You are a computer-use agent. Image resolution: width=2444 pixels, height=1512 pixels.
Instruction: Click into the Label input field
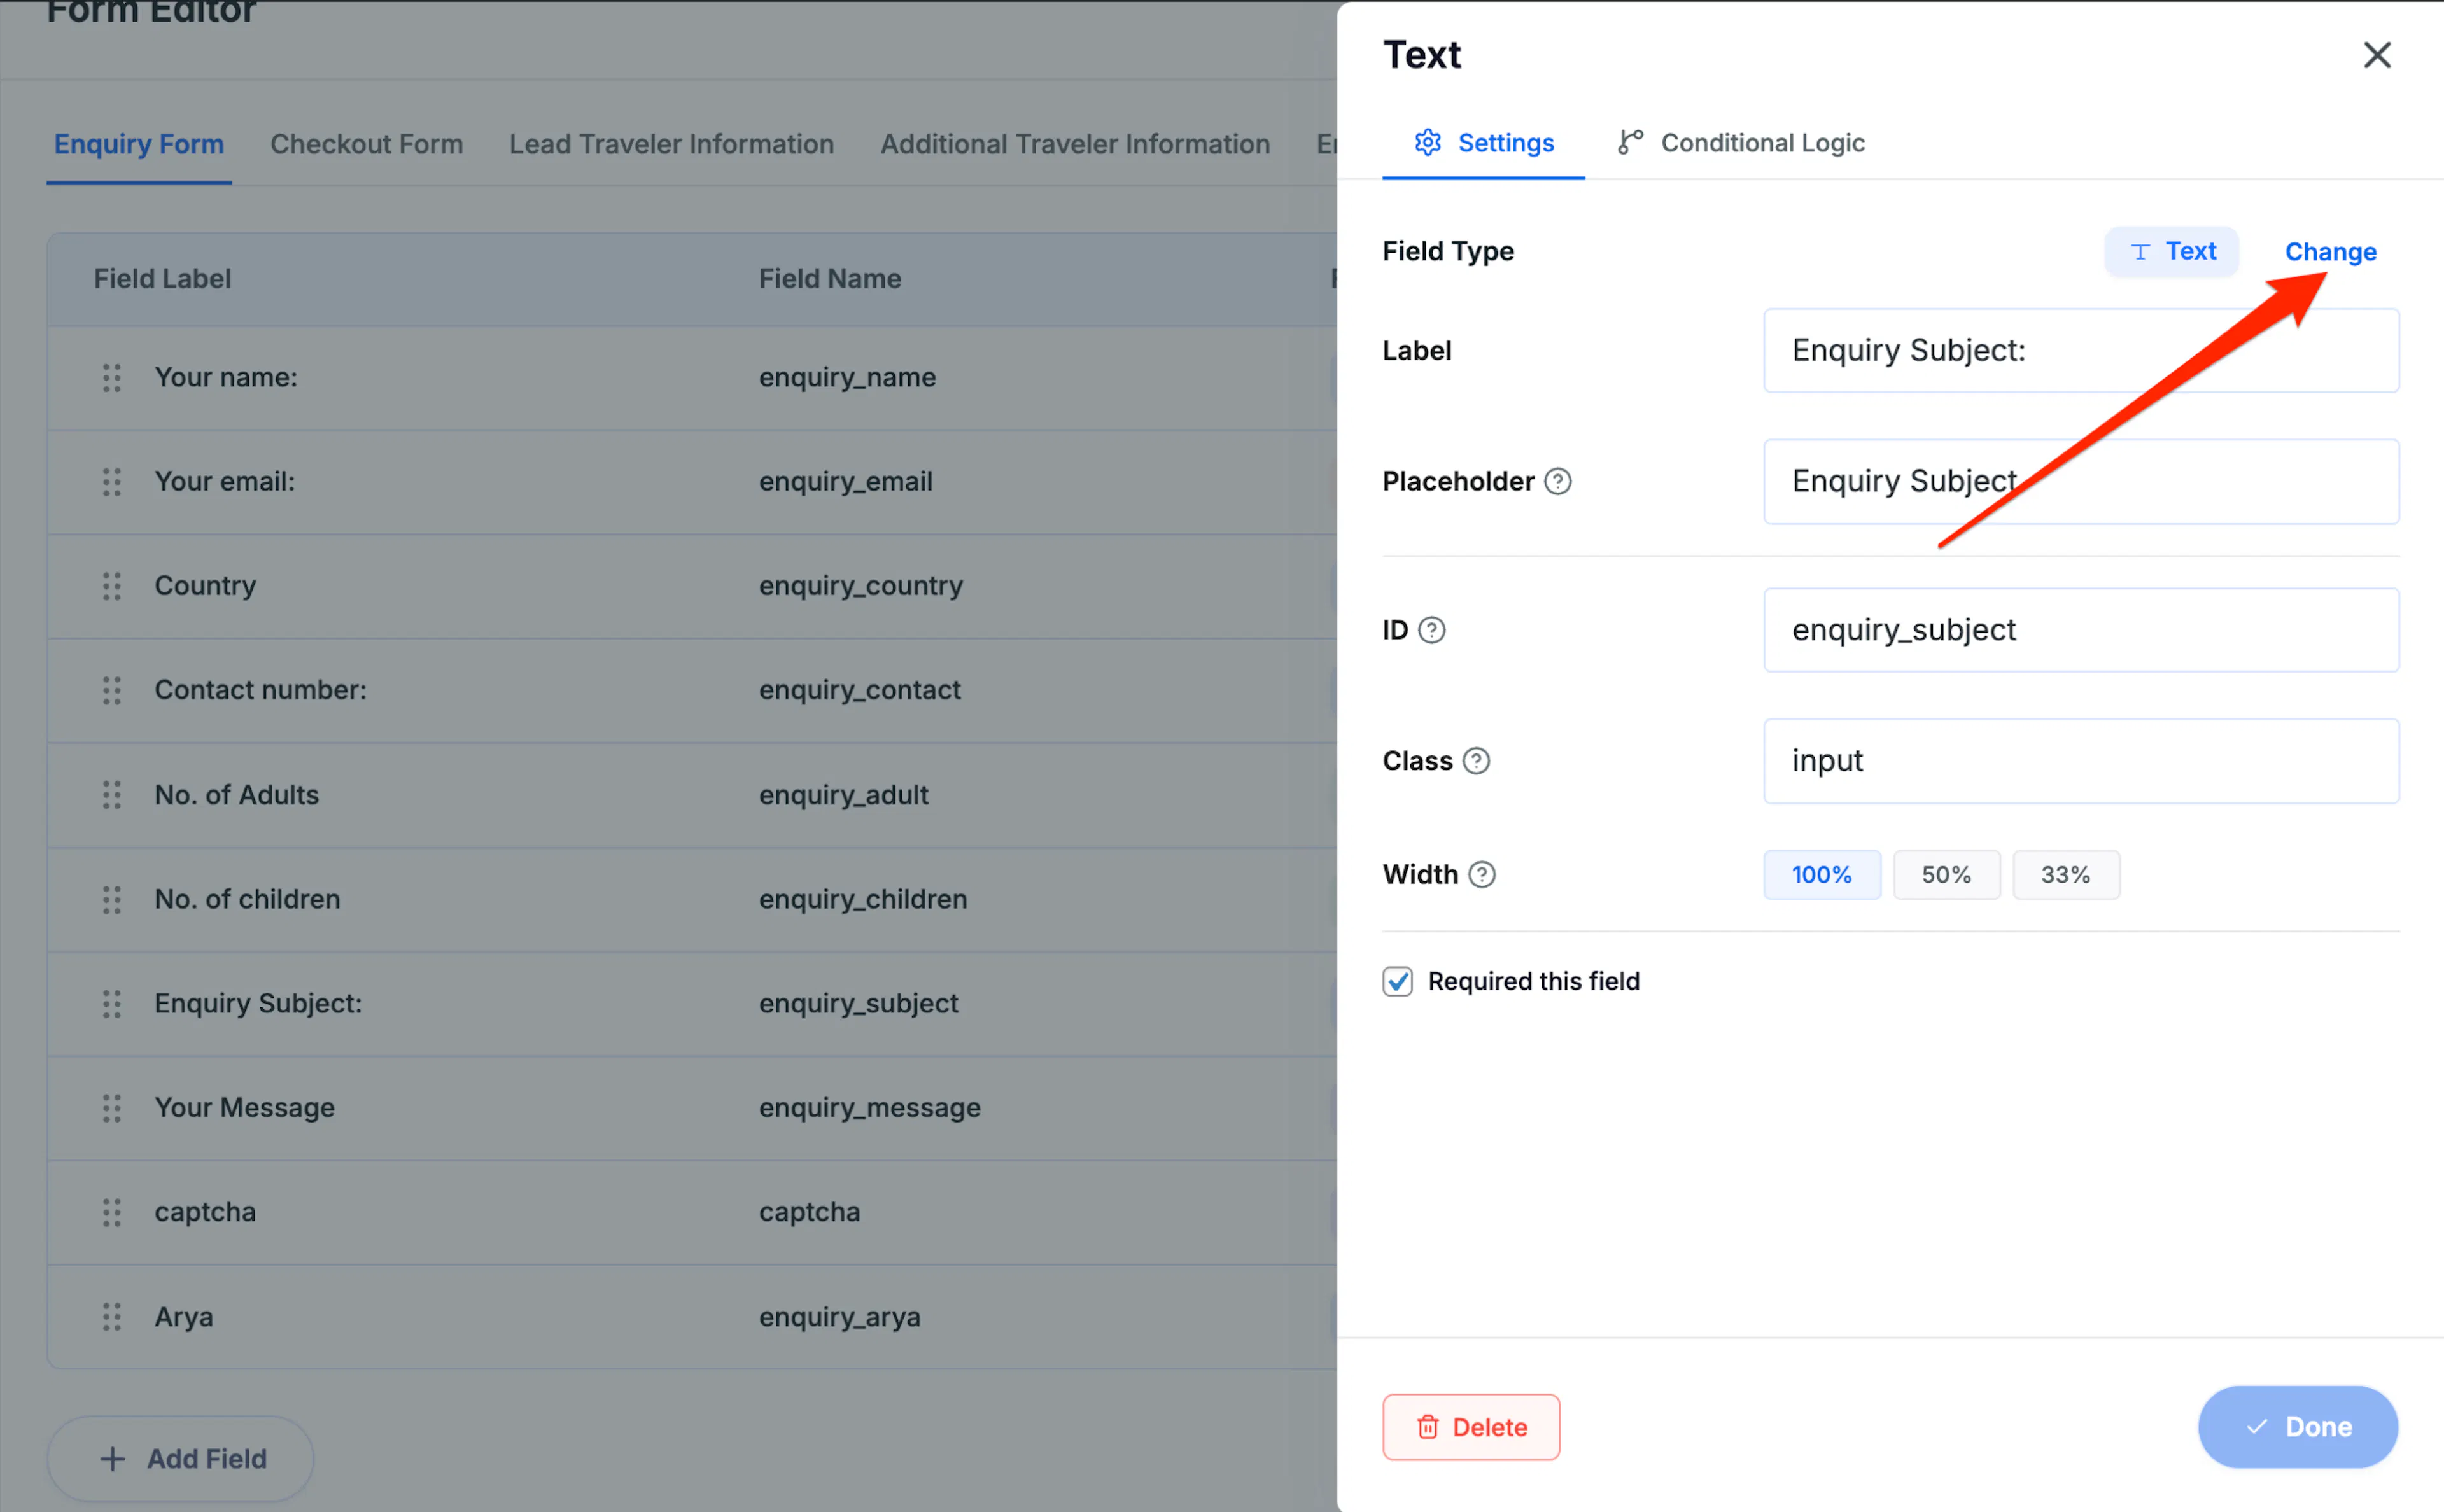pyautogui.click(x=2081, y=351)
